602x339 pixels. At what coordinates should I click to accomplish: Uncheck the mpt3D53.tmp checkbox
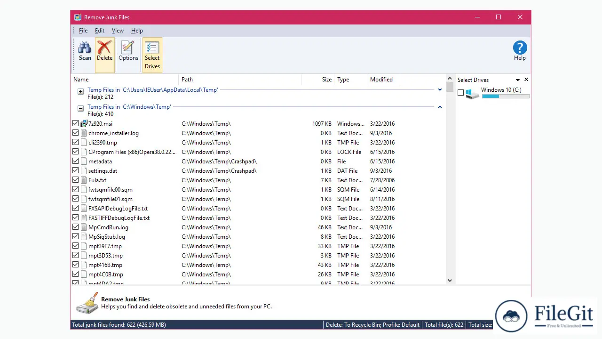[76, 255]
